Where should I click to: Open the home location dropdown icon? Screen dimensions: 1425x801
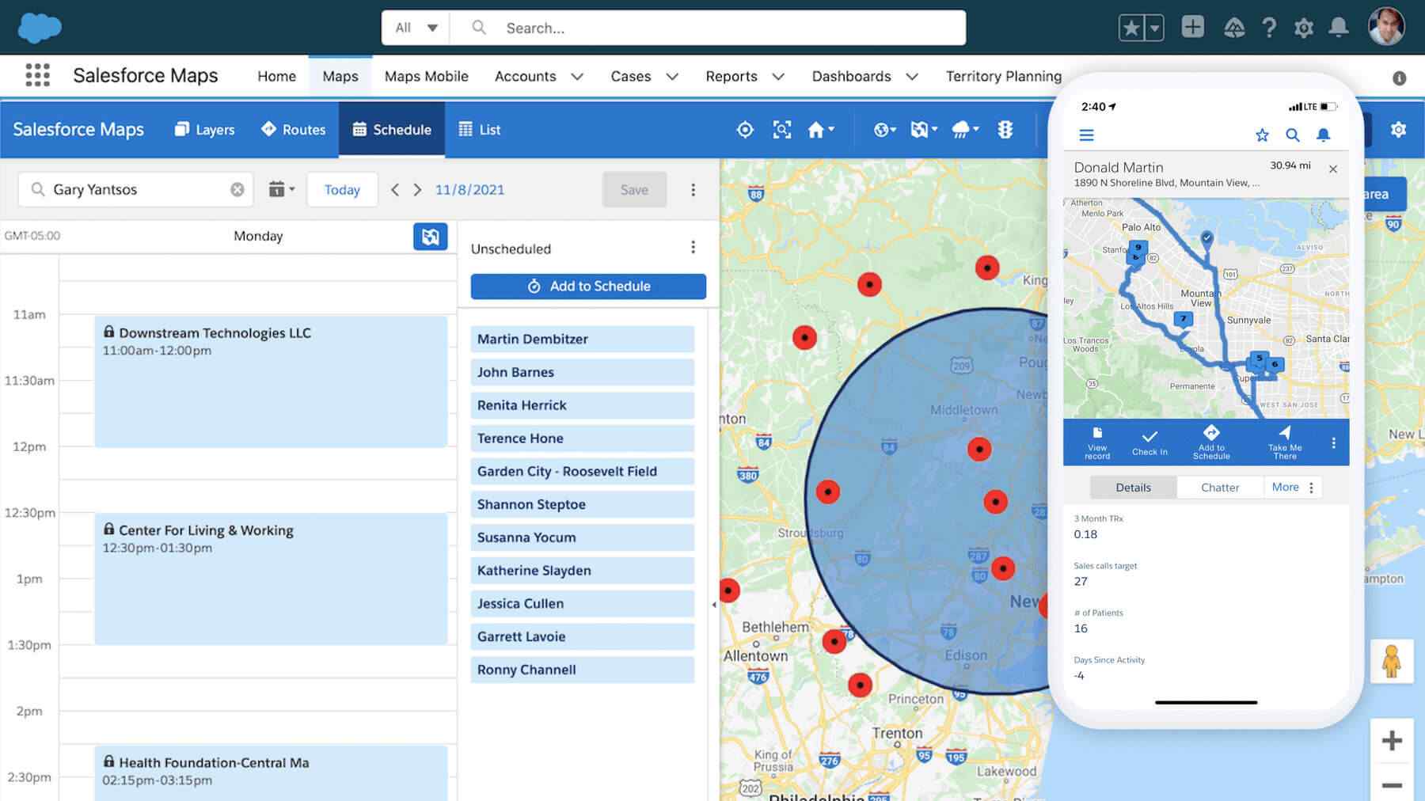[x=820, y=129]
